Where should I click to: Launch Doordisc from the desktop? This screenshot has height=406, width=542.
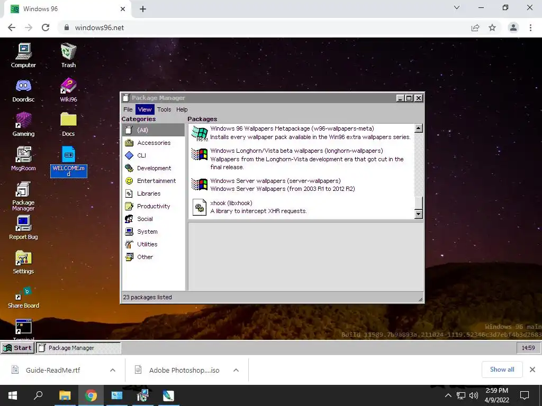tap(23, 90)
